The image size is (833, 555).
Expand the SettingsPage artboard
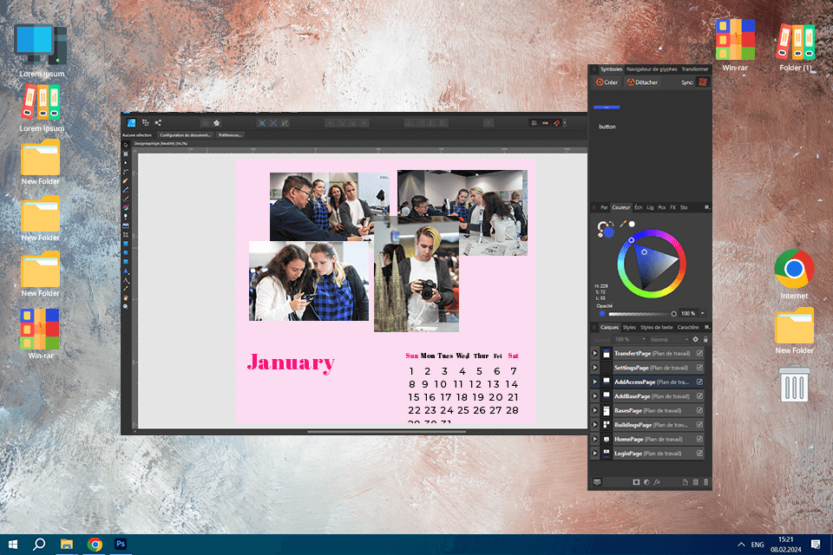coord(595,368)
